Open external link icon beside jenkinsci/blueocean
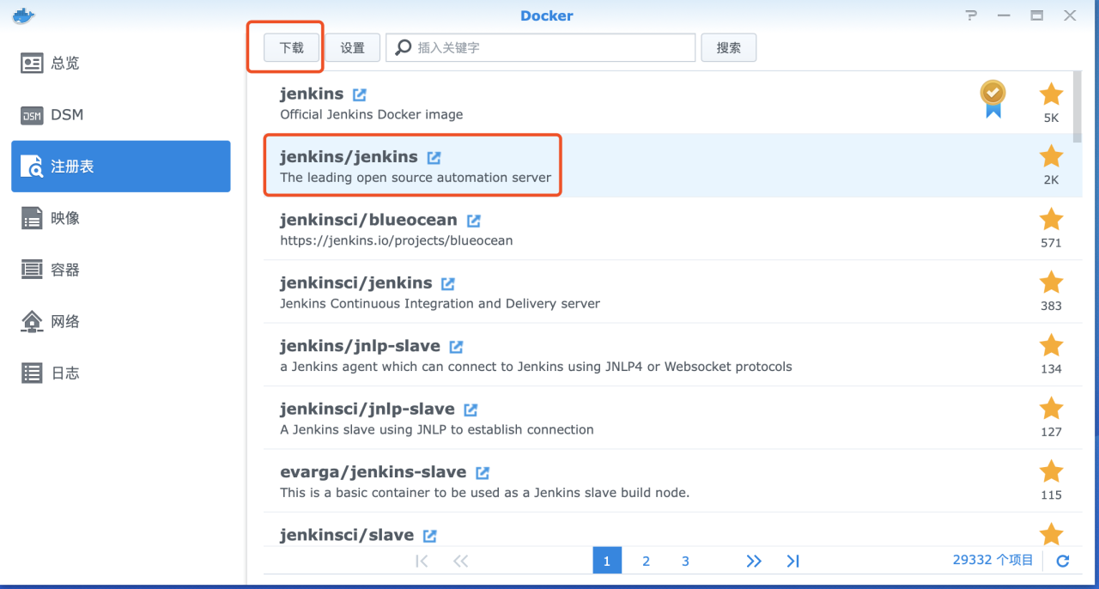Viewport: 1099px width, 589px height. pyautogui.click(x=474, y=221)
